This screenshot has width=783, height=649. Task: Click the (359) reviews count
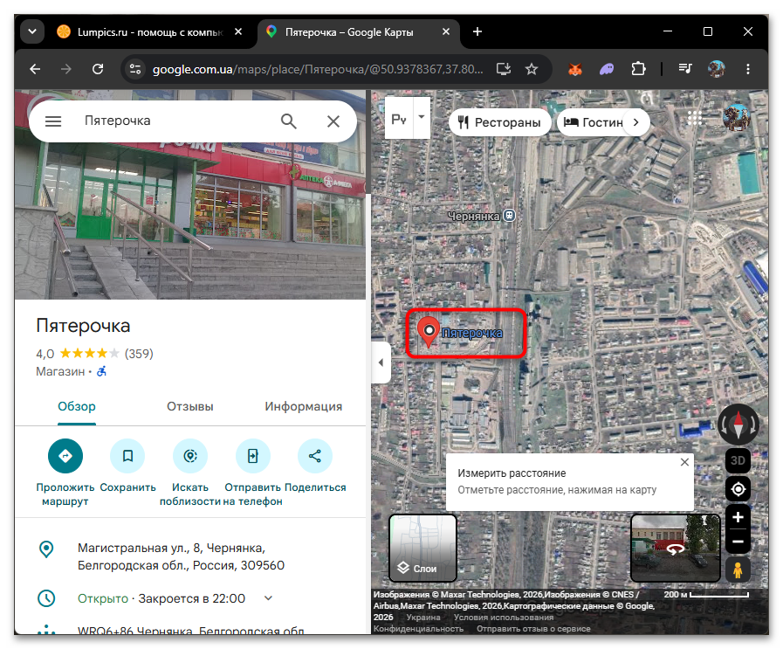[139, 354]
